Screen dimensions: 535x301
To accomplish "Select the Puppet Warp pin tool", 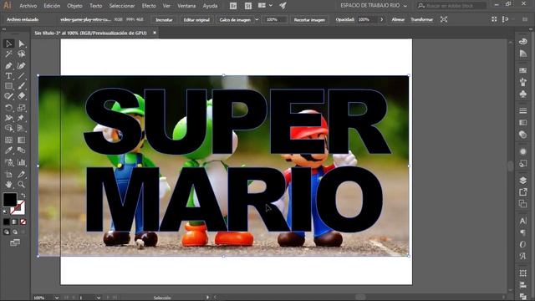I will (22, 118).
